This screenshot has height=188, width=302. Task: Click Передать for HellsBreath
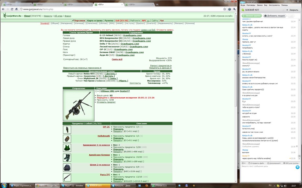pyautogui.click(x=118, y=138)
